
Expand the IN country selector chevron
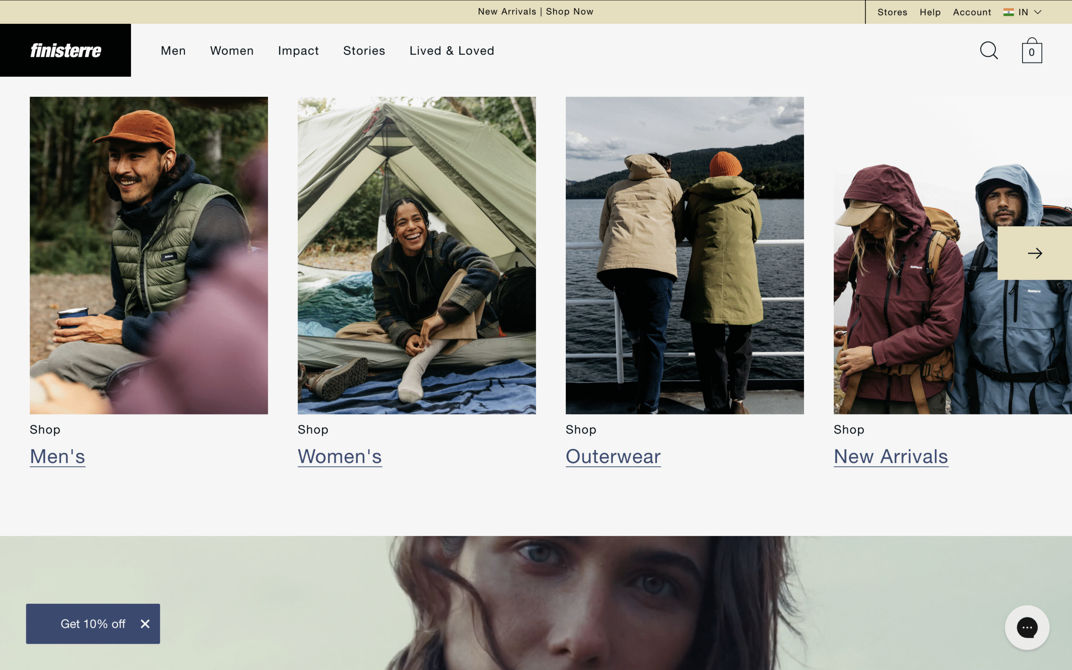(x=1038, y=12)
